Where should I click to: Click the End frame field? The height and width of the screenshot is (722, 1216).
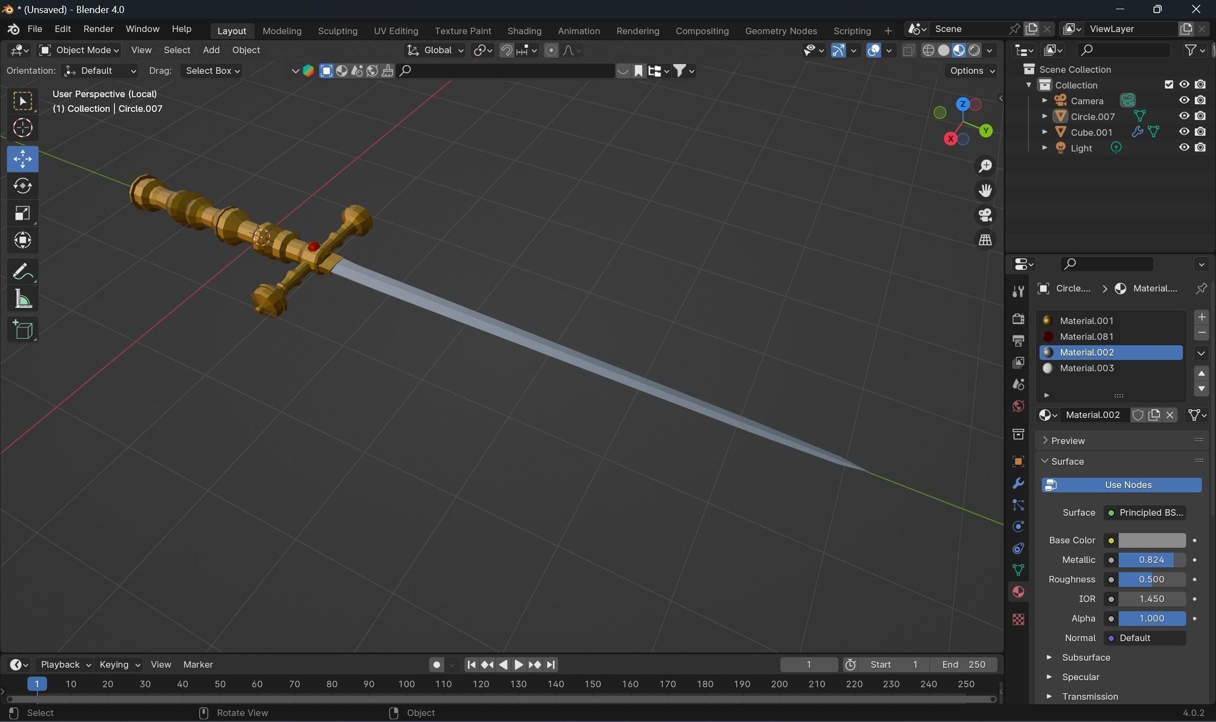coord(964,664)
